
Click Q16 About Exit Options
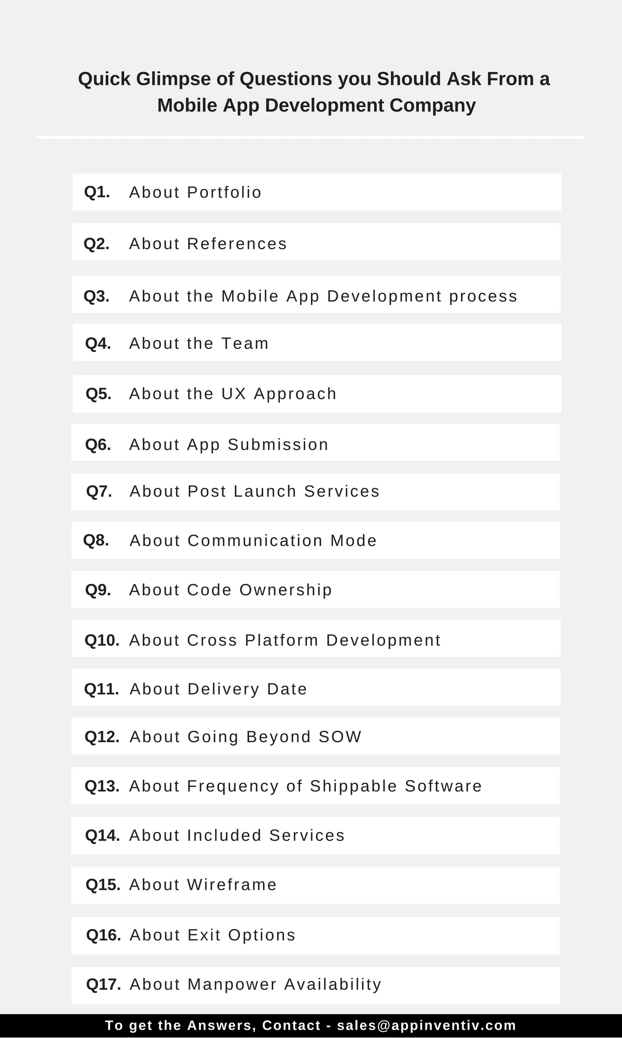tap(316, 935)
